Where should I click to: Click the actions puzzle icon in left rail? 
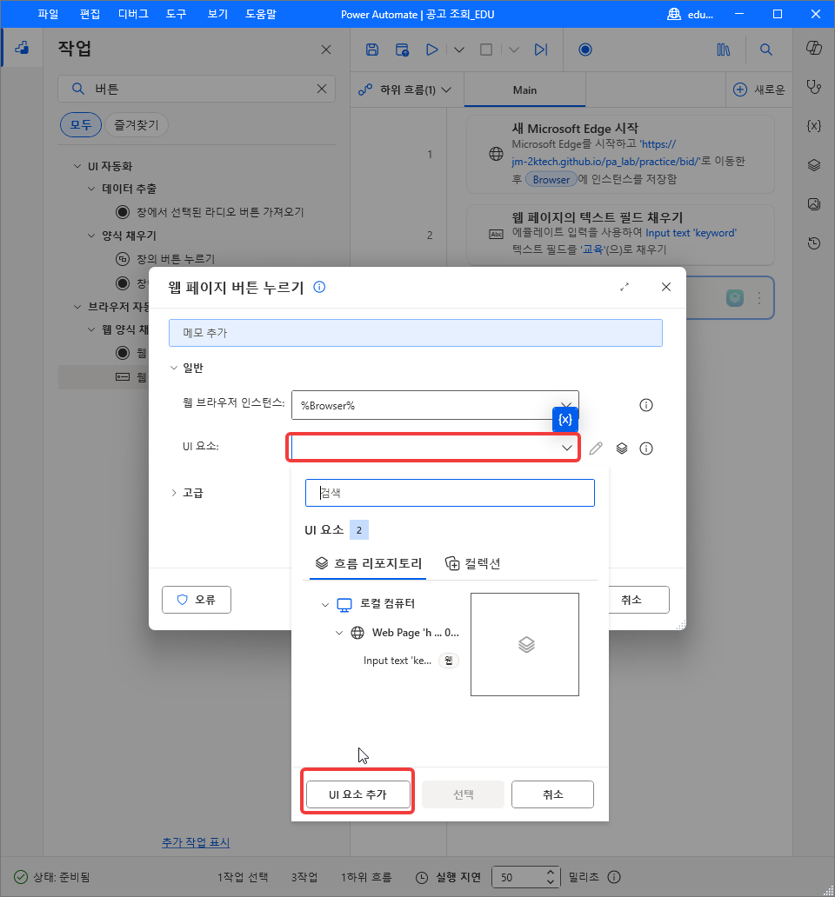tap(22, 48)
